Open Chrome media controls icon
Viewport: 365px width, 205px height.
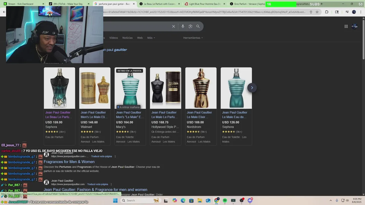tap(347, 12)
